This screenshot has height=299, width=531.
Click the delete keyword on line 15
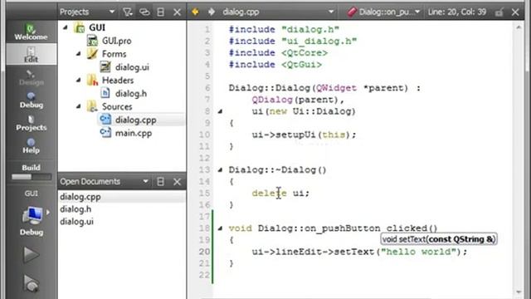(269, 194)
